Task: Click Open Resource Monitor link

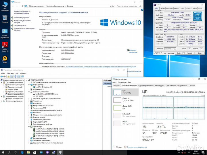Action: tap(137, 147)
